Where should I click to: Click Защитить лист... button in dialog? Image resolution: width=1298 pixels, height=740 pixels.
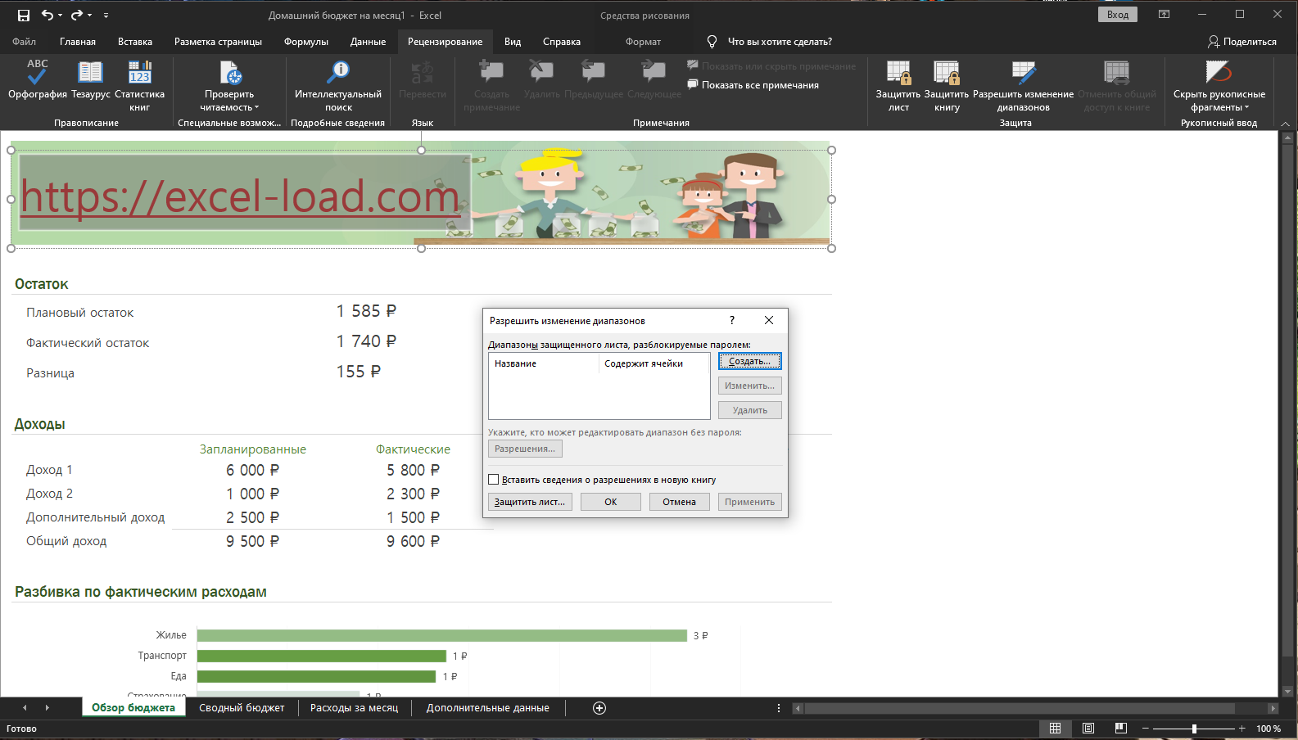tap(530, 502)
